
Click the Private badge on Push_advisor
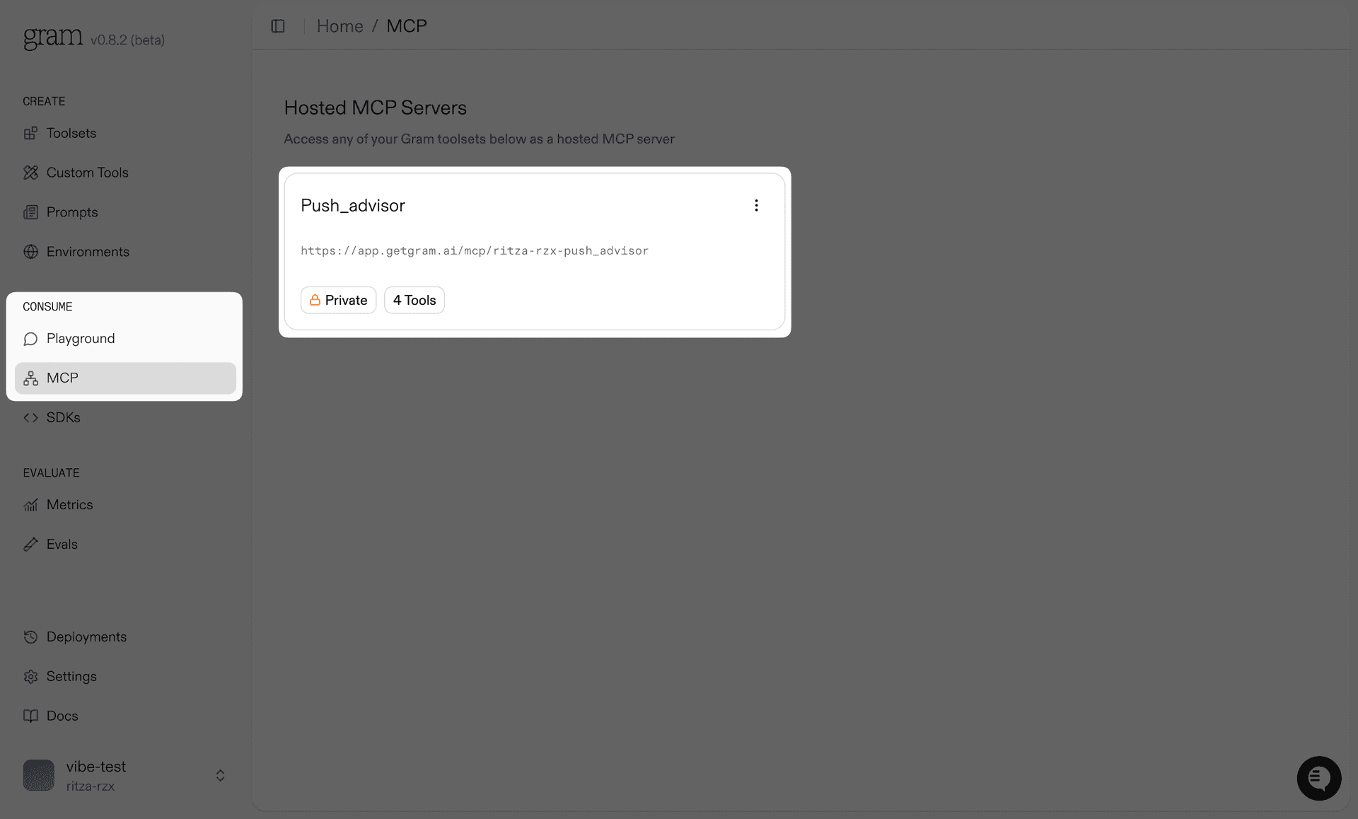pyautogui.click(x=338, y=300)
